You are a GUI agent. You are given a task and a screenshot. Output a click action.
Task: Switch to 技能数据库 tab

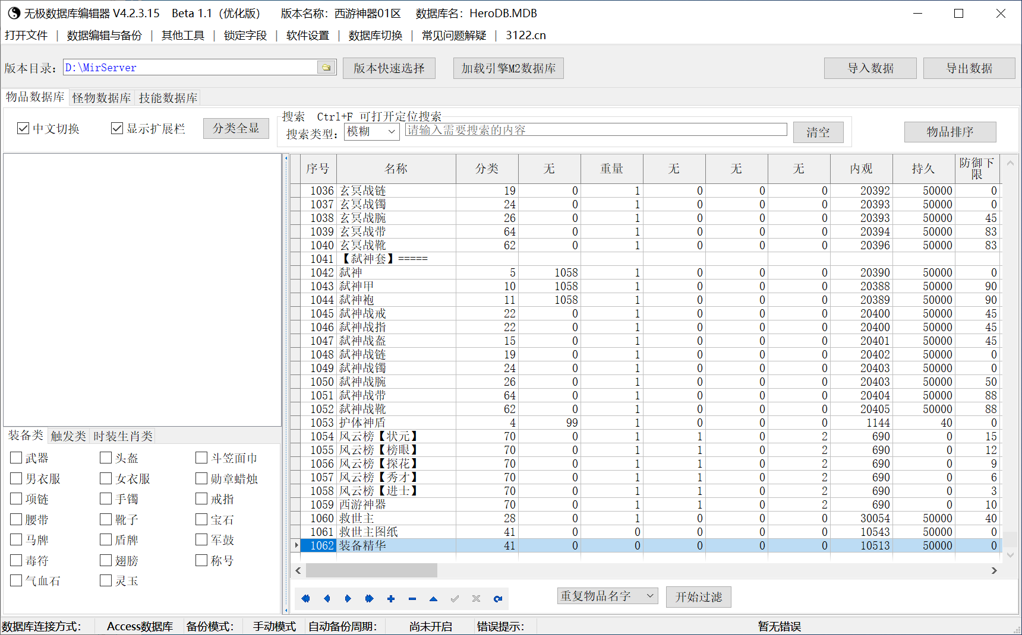click(x=168, y=97)
